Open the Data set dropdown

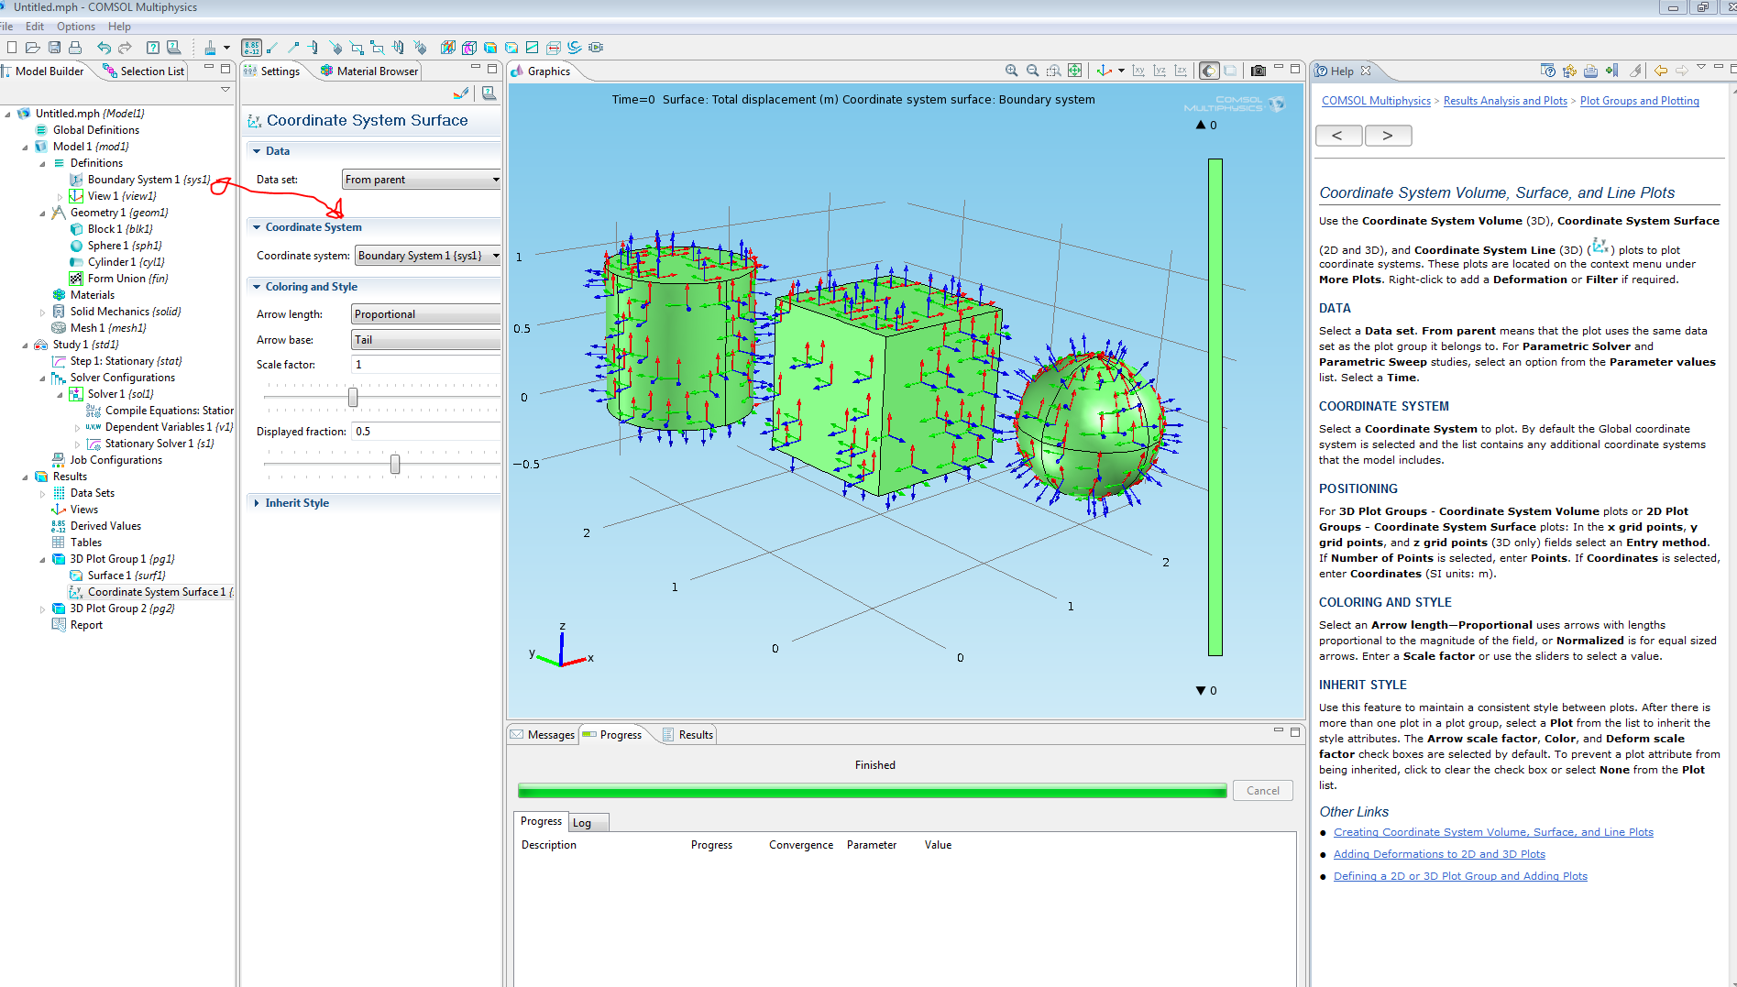click(x=422, y=180)
